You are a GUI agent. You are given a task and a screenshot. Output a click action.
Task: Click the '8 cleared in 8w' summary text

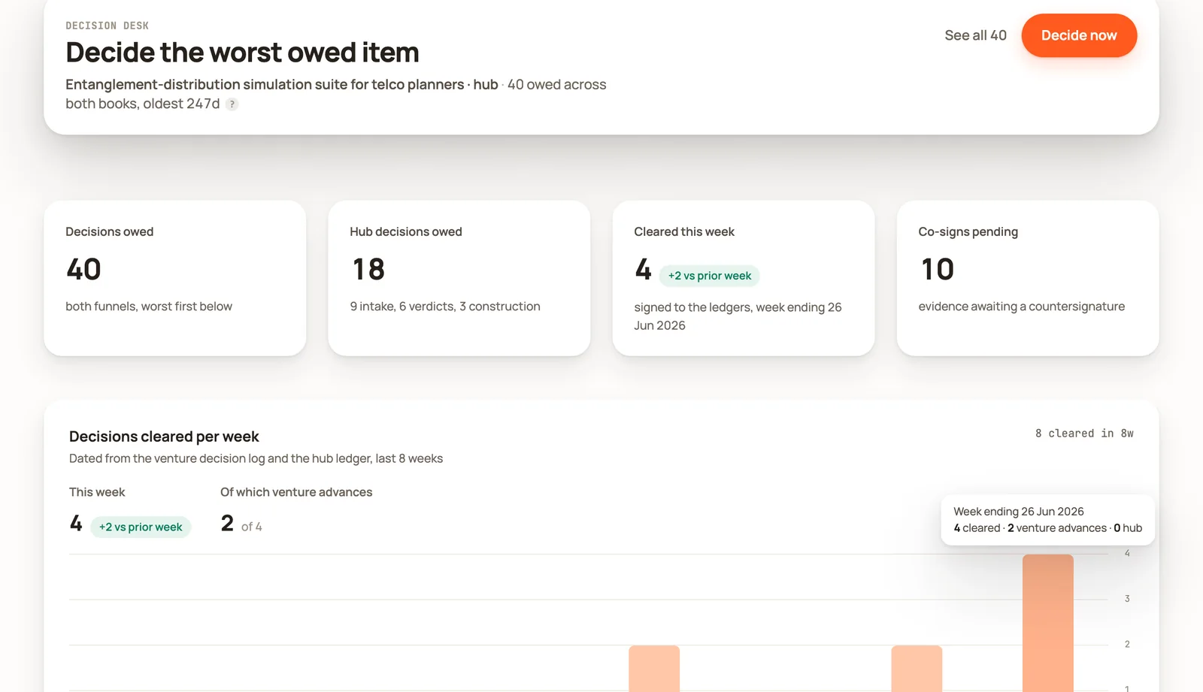[1084, 434]
